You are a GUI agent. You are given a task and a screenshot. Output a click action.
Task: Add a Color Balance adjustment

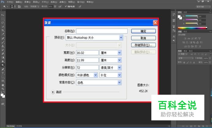click(x=187, y=42)
